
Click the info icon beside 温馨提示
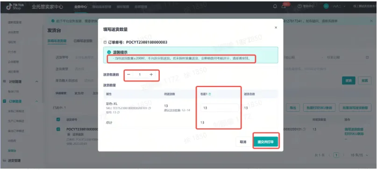[109, 52]
